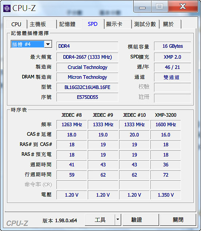The width and height of the screenshot is (201, 231).
Task: Click the empty 校驗 field
Action: pos(173,87)
